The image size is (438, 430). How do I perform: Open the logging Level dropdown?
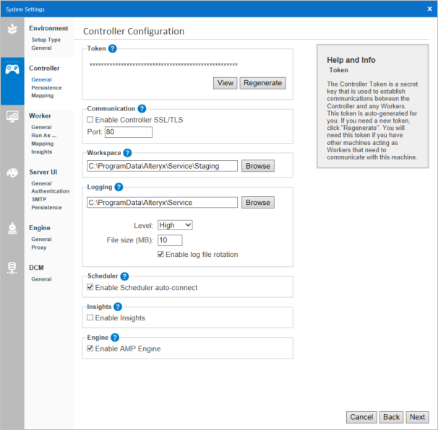[x=174, y=225]
